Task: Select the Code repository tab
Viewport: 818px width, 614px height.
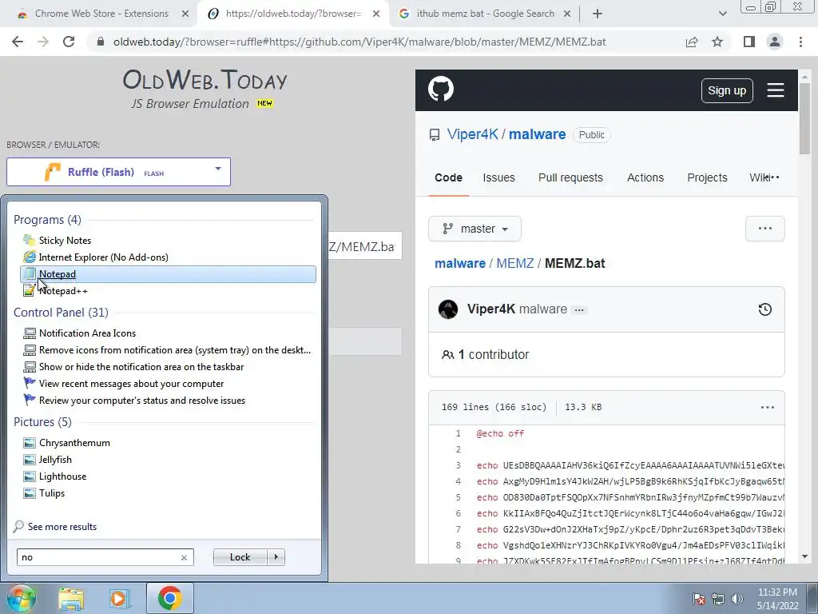Action: pos(449,178)
